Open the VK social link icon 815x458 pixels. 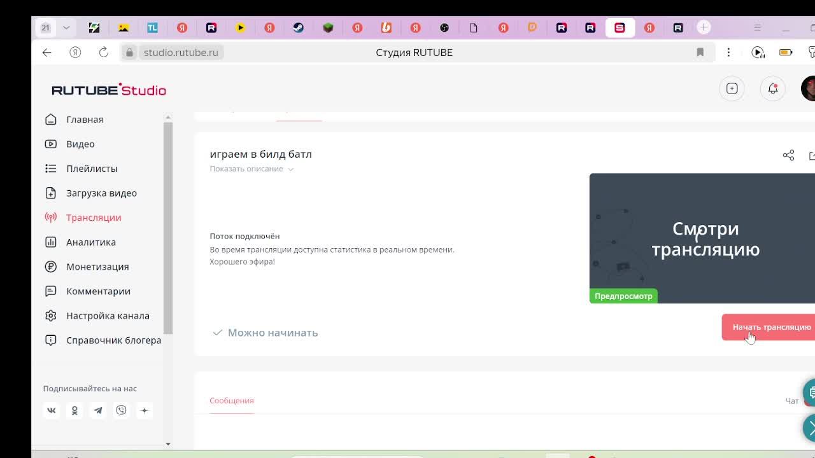click(x=52, y=410)
